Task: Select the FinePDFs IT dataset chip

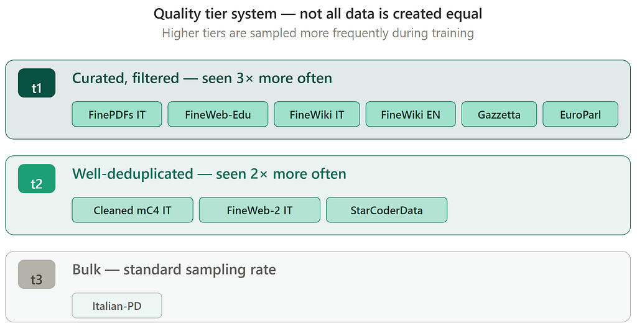Action: pyautogui.click(x=117, y=114)
